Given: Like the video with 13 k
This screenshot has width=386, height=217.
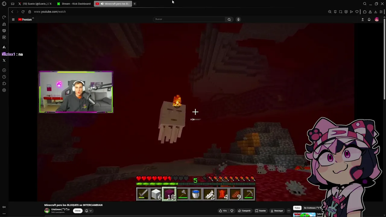Looking at the screenshot, I should (x=223, y=211).
